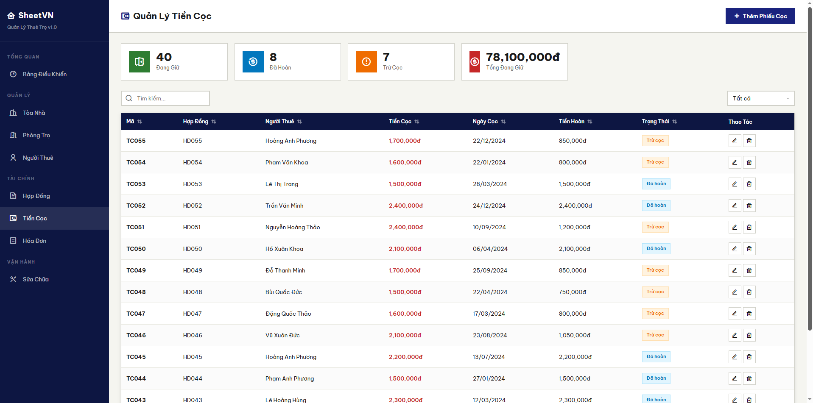The width and height of the screenshot is (813, 403).
Task: Delete TC048 deposit record
Action: coord(749,292)
